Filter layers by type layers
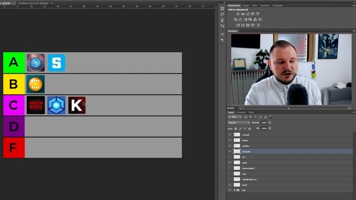 255,117
